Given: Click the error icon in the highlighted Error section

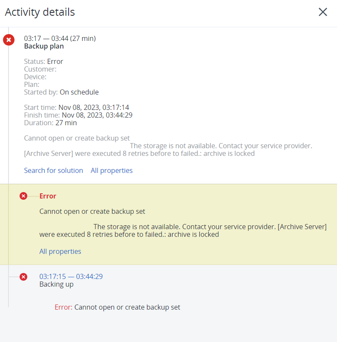Looking at the screenshot, I should point(23,196).
